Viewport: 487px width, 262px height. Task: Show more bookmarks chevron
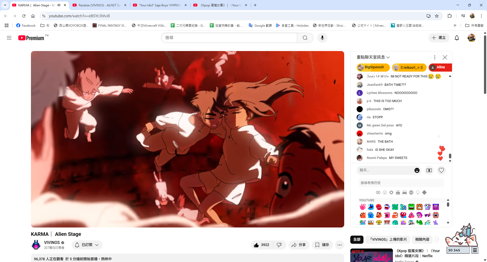(455, 25)
